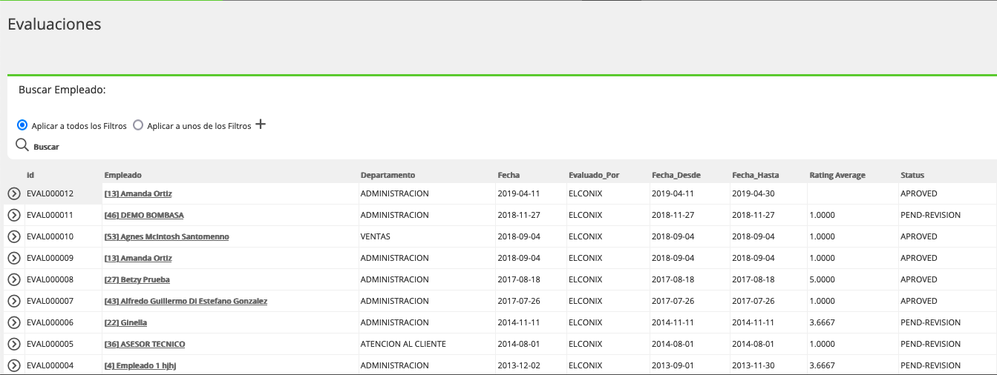997x375 pixels.
Task: Click the magnifier Buscar icon
Action: 22,145
